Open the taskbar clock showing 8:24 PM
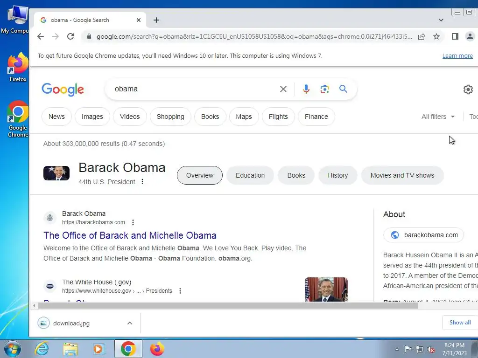The width and height of the screenshot is (478, 358). click(x=454, y=349)
